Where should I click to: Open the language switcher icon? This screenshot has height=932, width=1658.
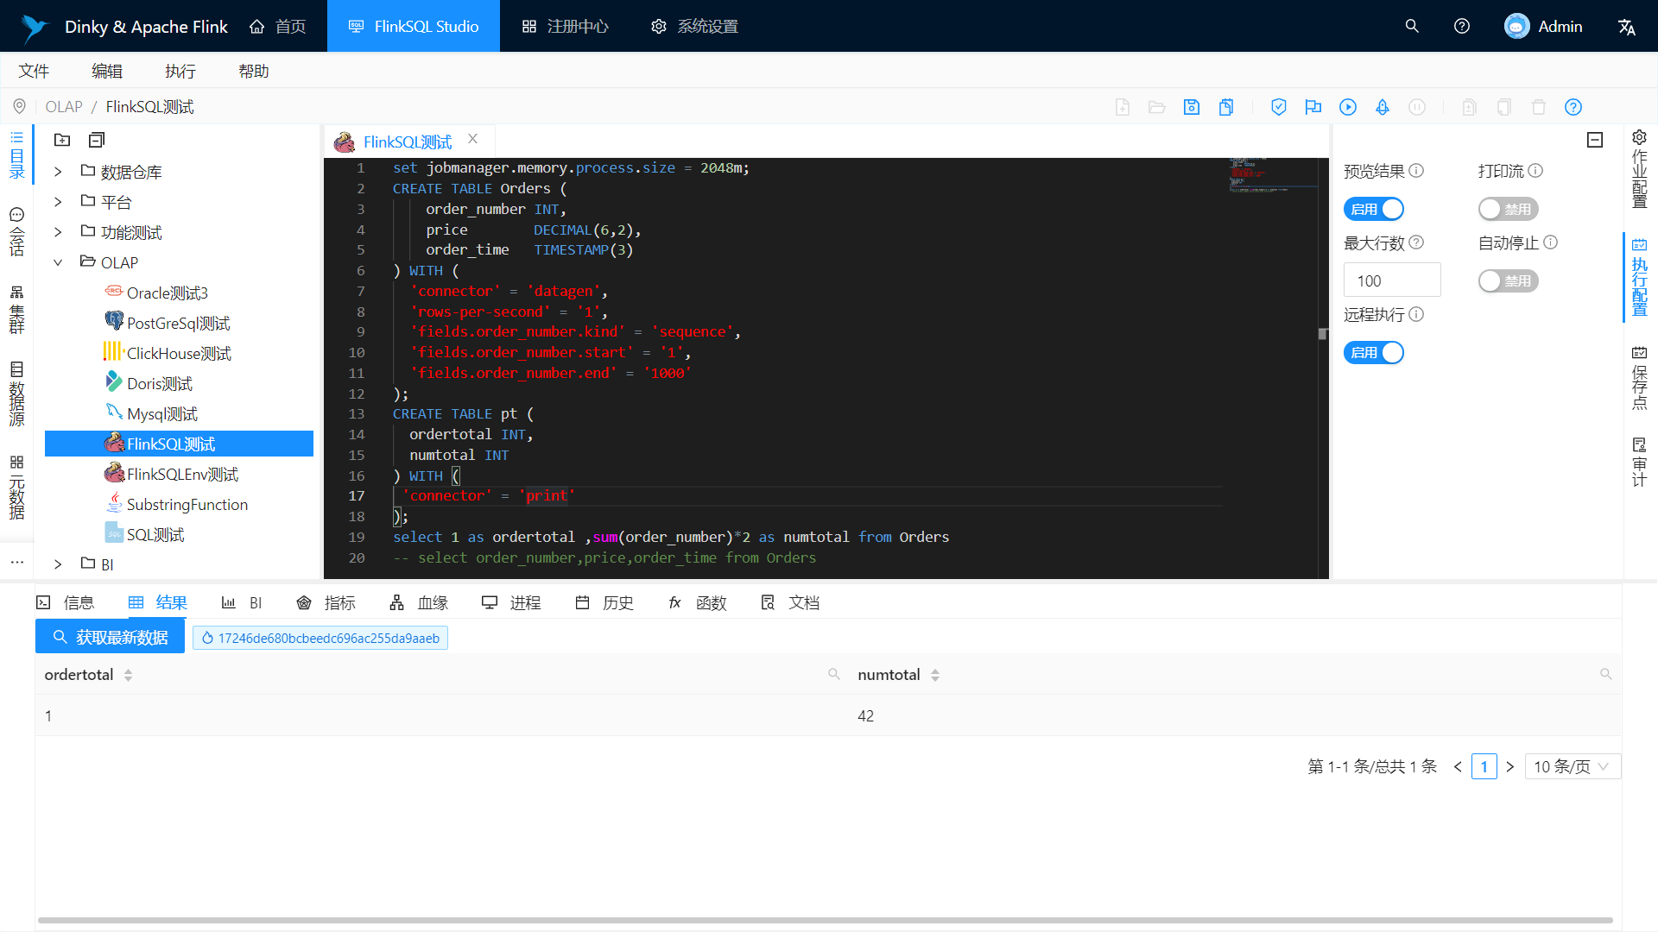tap(1627, 27)
